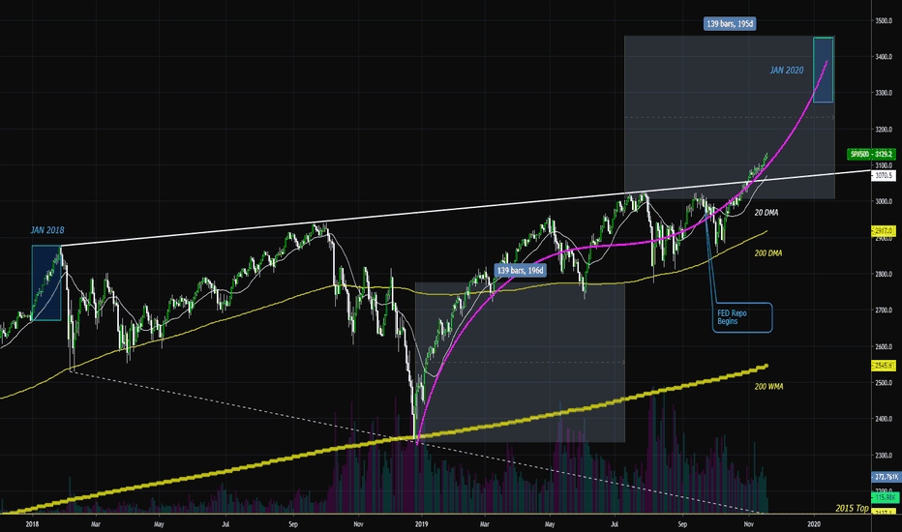The width and height of the screenshot is (902, 532).
Task: Click the 2400.0 price axis tick
Action: pyautogui.click(x=884, y=419)
